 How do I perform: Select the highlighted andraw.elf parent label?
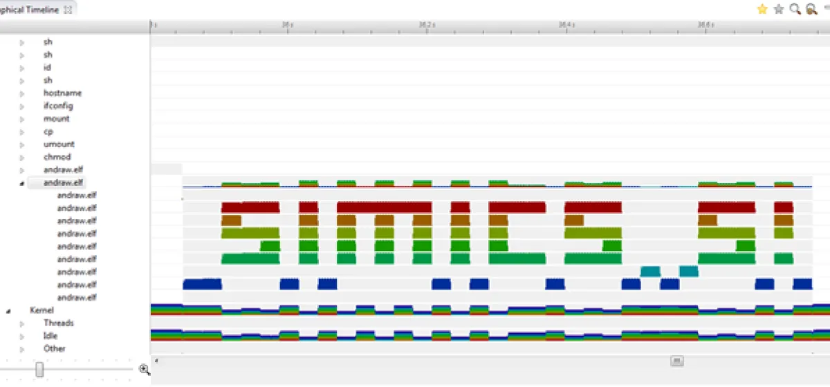point(63,182)
